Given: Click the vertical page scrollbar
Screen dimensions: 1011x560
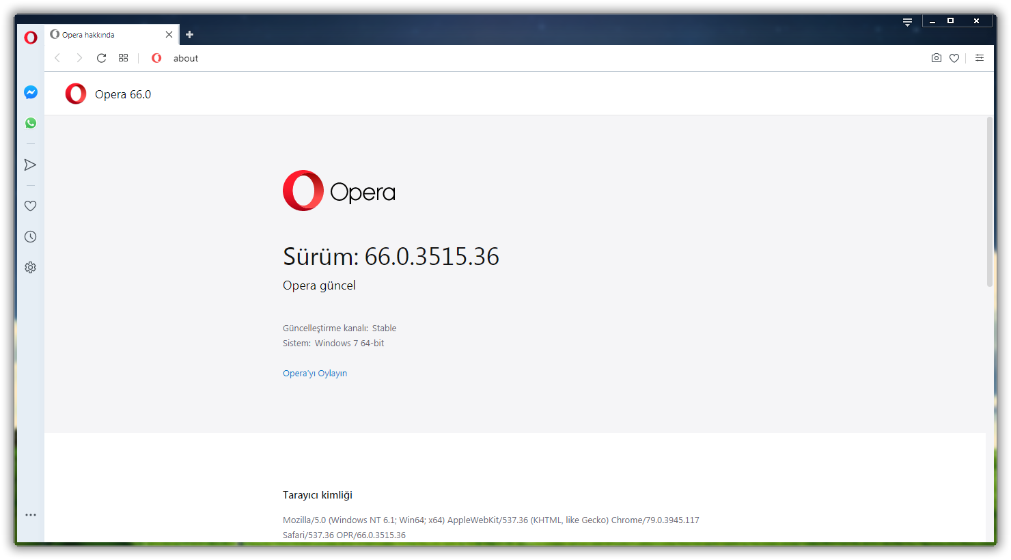Looking at the screenshot, I should pyautogui.click(x=990, y=201).
